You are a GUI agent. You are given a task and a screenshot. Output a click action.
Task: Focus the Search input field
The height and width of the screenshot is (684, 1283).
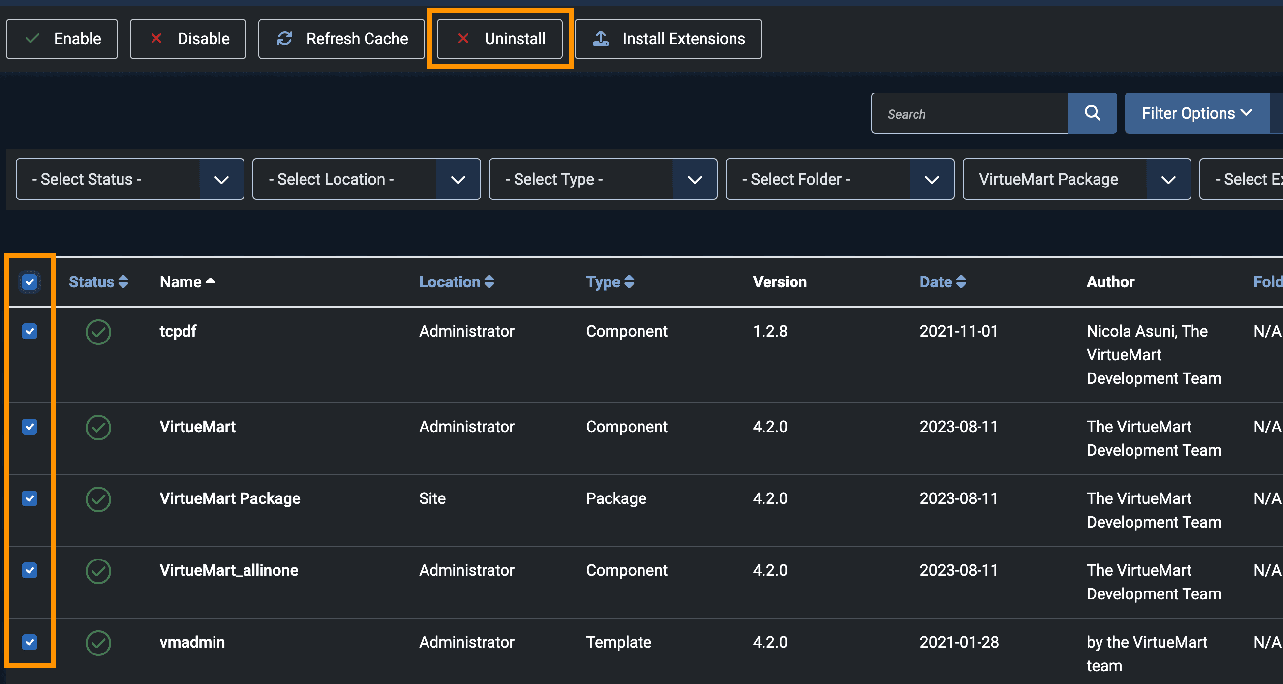(x=970, y=113)
